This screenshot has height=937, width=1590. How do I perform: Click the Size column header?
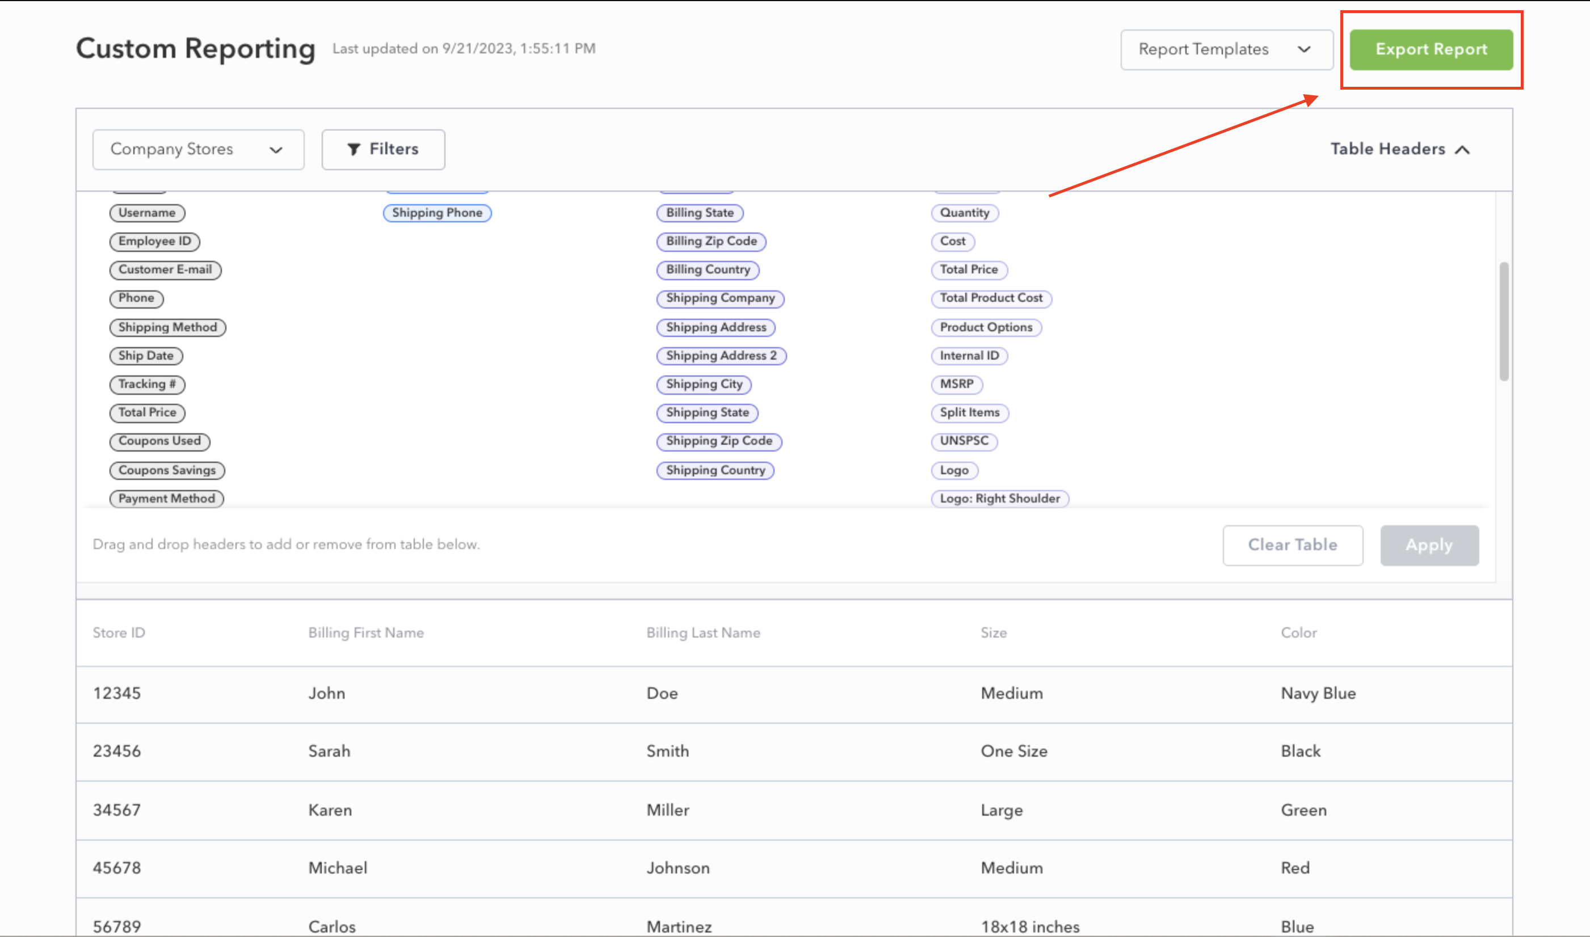(x=994, y=632)
